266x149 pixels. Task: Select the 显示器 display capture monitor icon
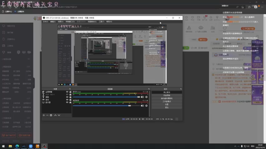pos(43,102)
